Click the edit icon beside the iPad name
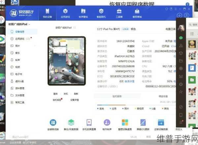Screen dimensions: 198x145 point(75,28)
